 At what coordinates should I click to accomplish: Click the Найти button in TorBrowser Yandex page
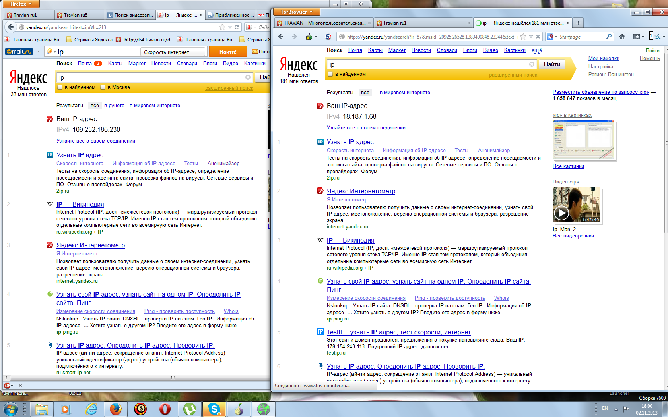(x=552, y=64)
